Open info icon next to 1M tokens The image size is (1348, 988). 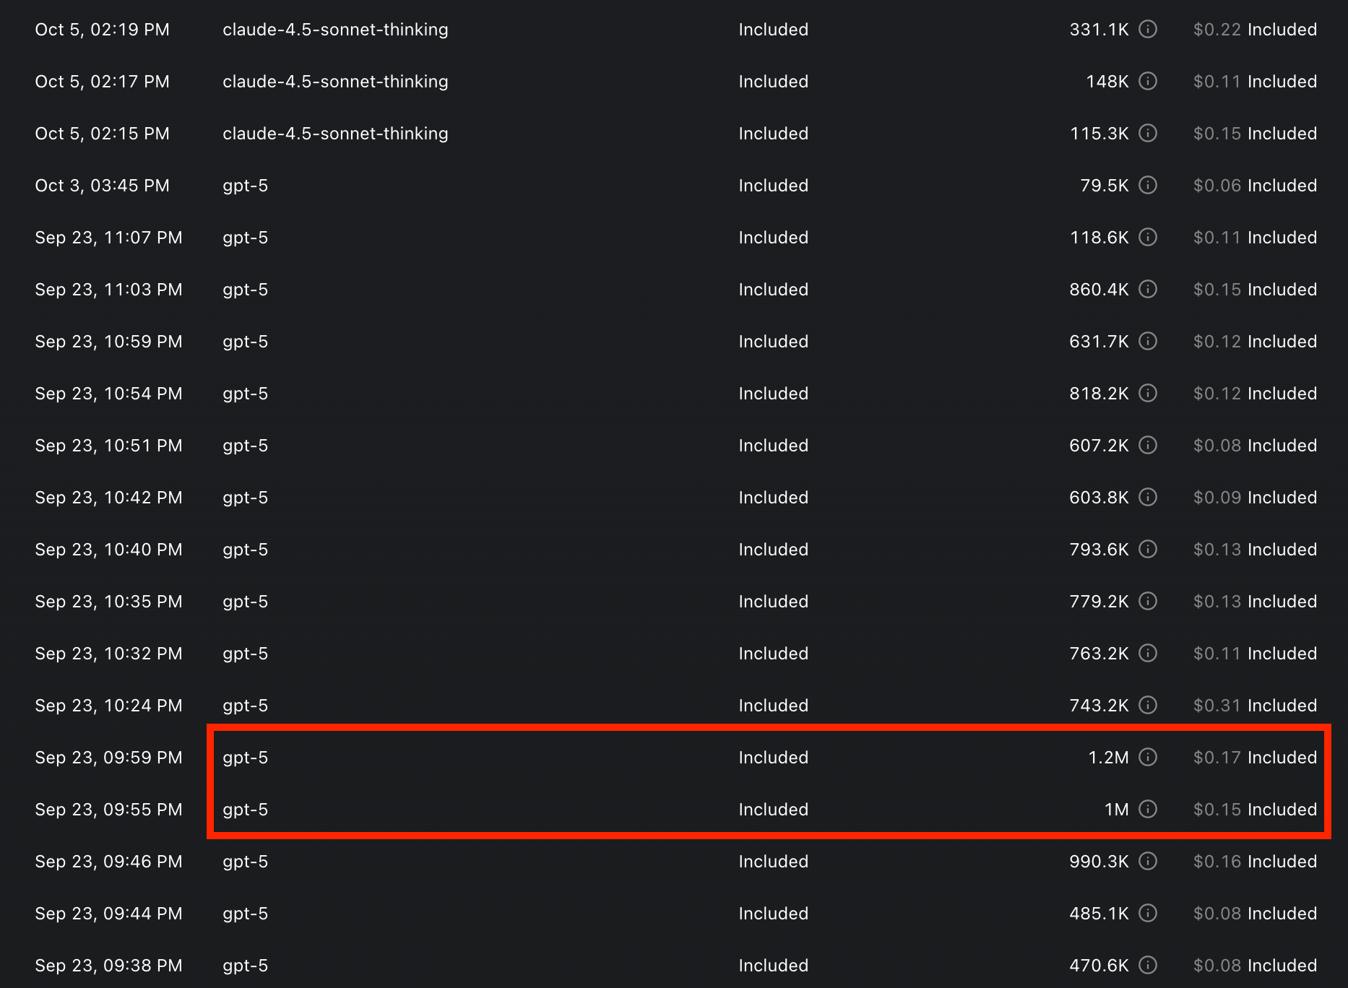coord(1148,809)
